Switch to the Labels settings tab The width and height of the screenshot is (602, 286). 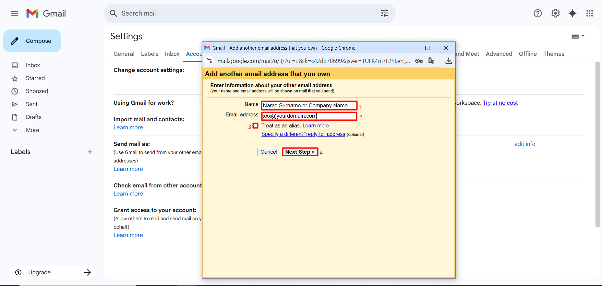coord(150,54)
